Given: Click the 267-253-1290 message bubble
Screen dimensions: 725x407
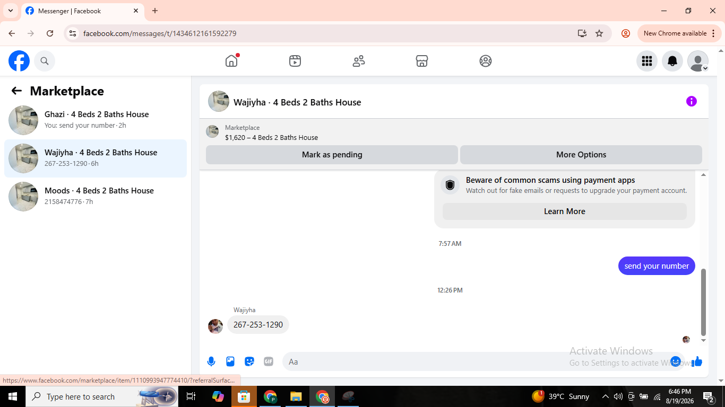Looking at the screenshot, I should click(258, 325).
